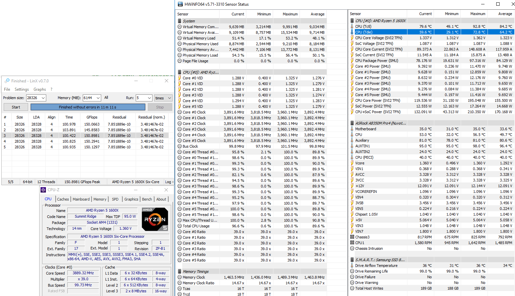
Task: Click the lightning icon beside SoC Voltage (SVI2 TFN)
Action: (x=352, y=44)
